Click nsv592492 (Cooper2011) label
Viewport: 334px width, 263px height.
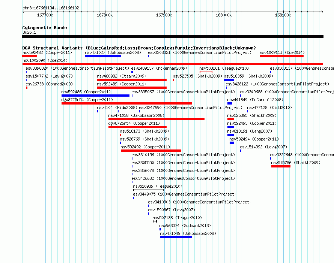point(145,147)
